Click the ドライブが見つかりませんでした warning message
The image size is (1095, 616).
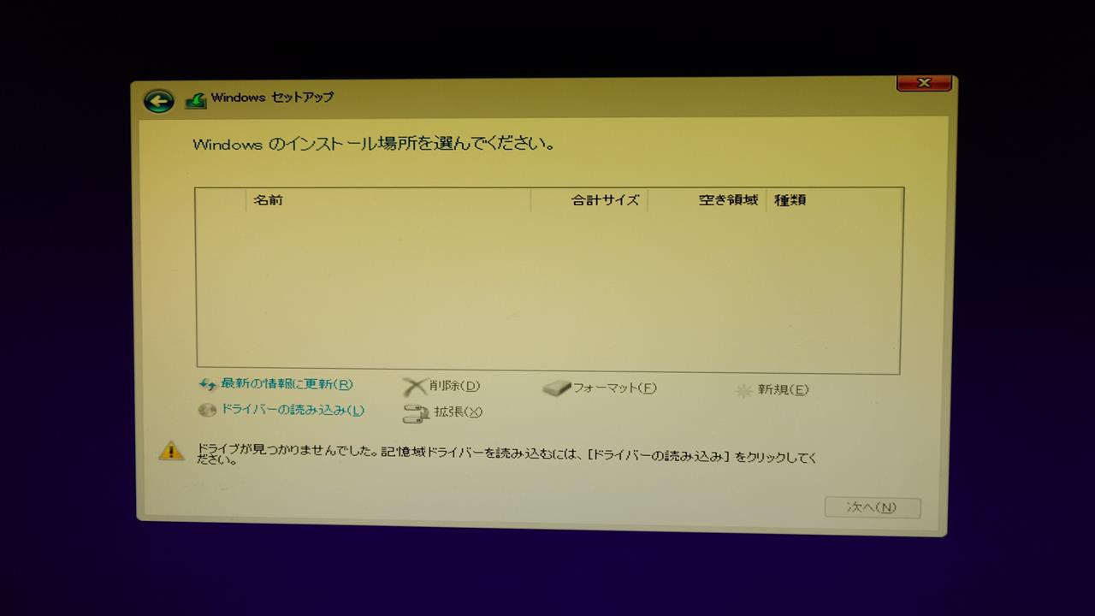coord(506,454)
